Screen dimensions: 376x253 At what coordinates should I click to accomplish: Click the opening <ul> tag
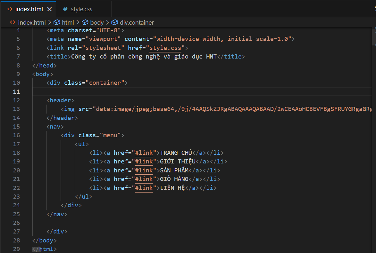(82, 144)
